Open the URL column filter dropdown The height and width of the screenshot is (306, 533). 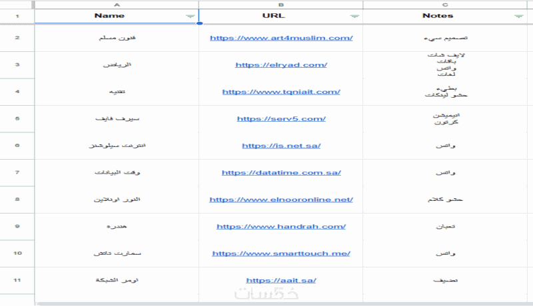(354, 16)
